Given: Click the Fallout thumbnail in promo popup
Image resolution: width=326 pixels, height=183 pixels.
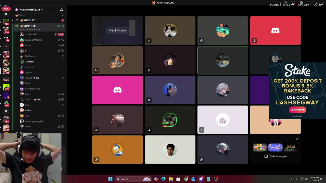Looking at the screenshot, I should pyautogui.click(x=291, y=147).
